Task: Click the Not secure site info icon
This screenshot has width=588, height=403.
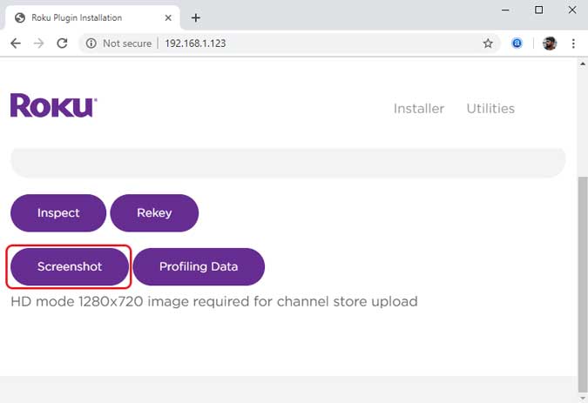Action: coord(91,44)
